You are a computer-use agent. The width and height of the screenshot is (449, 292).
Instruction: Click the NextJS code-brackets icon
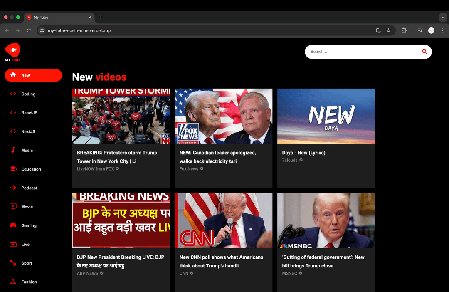coord(13,131)
